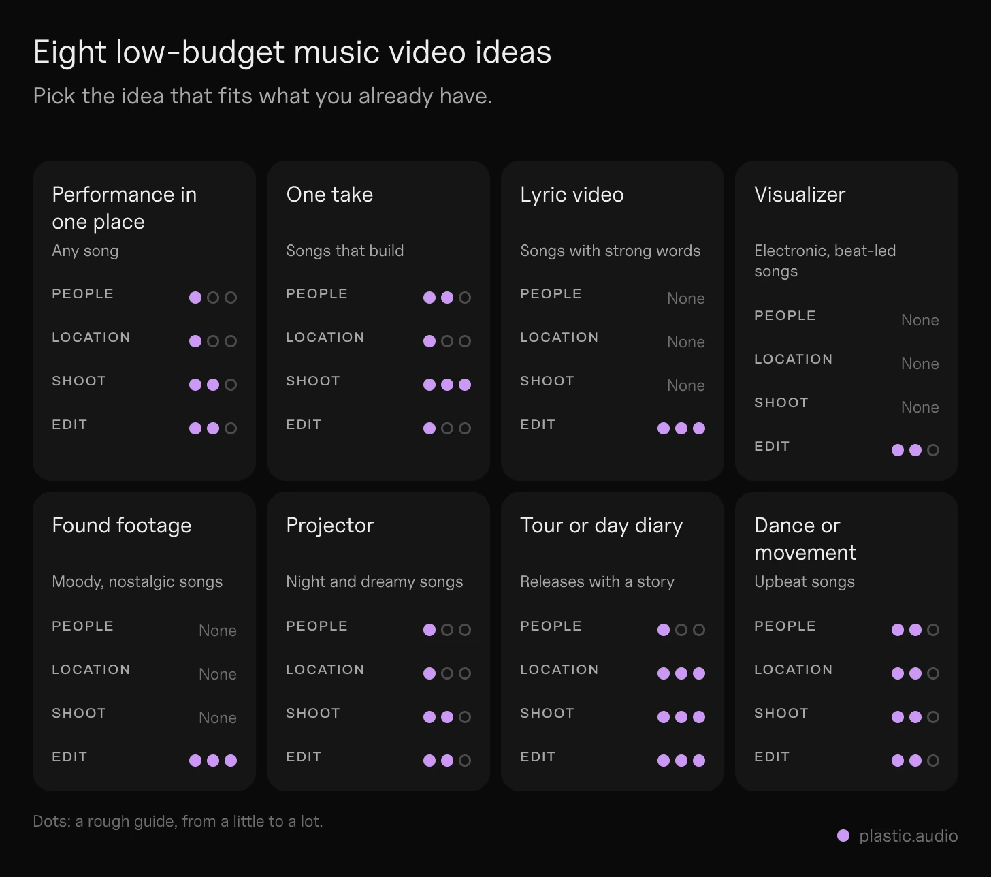
Task: Click the PEOPLE dot rating in Dance or movement card
Action: [x=915, y=630]
